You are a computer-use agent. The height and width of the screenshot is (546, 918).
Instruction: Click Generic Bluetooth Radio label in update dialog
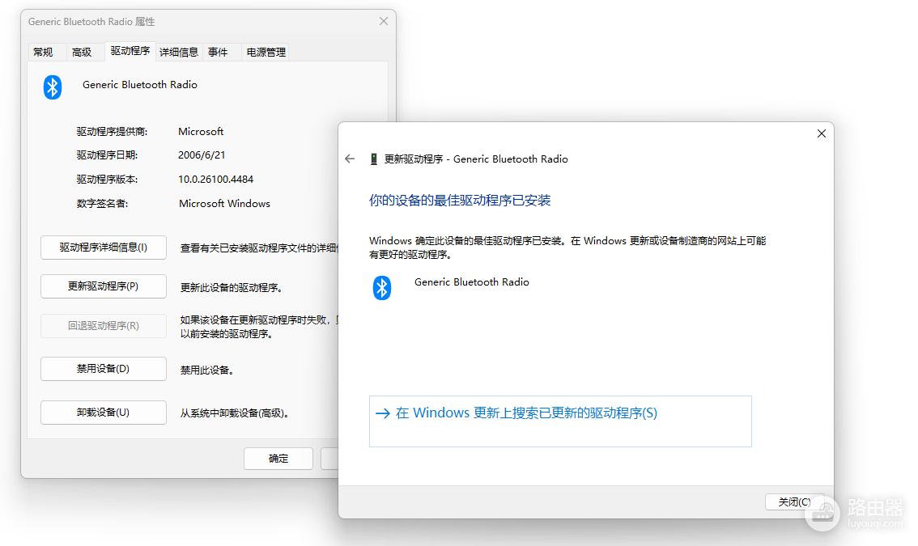(472, 282)
